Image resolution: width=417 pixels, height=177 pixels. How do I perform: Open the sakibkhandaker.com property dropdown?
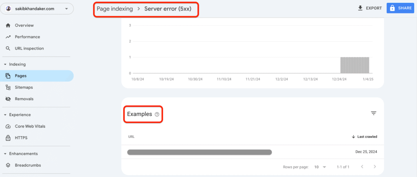(x=37, y=9)
